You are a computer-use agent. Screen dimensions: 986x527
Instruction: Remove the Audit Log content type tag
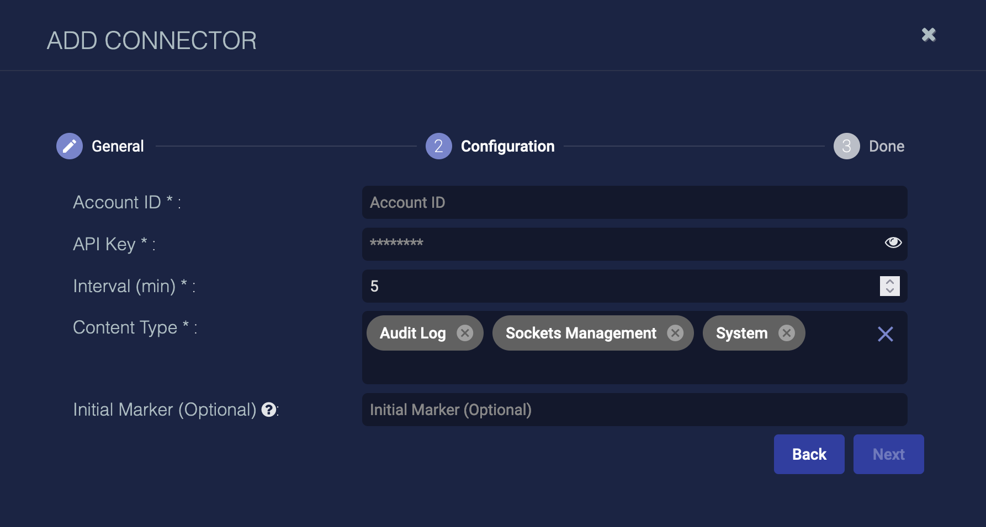coord(465,333)
